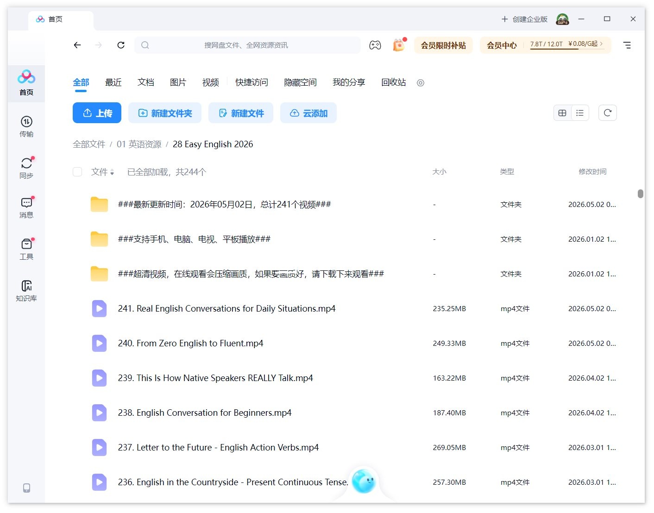Viewport: 654px width, 513px height.
Task: Open the 首页 home sidebar icon
Action: pyautogui.click(x=26, y=83)
